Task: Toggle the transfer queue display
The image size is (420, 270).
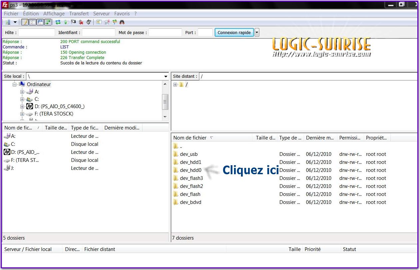Action: point(48,22)
